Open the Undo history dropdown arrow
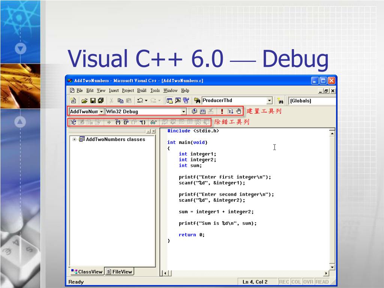The width and height of the screenshot is (384, 288). (x=146, y=100)
